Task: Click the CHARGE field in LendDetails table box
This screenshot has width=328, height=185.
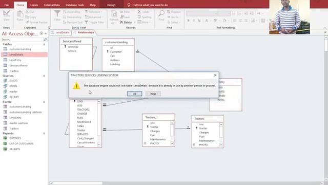Action: pyautogui.click(x=82, y=114)
